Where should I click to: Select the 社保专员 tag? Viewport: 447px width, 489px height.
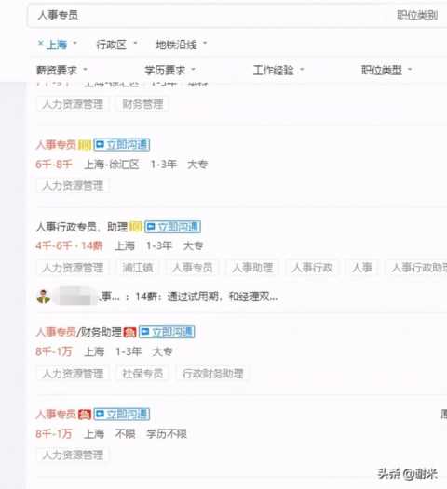(142, 374)
